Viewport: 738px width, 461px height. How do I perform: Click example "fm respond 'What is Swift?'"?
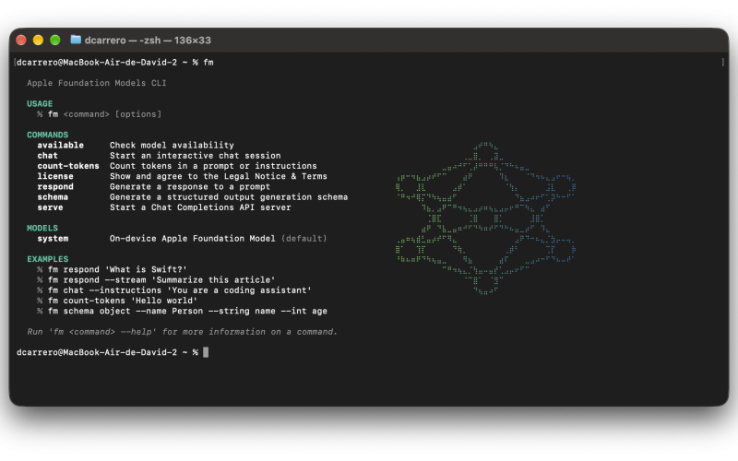[x=117, y=269]
